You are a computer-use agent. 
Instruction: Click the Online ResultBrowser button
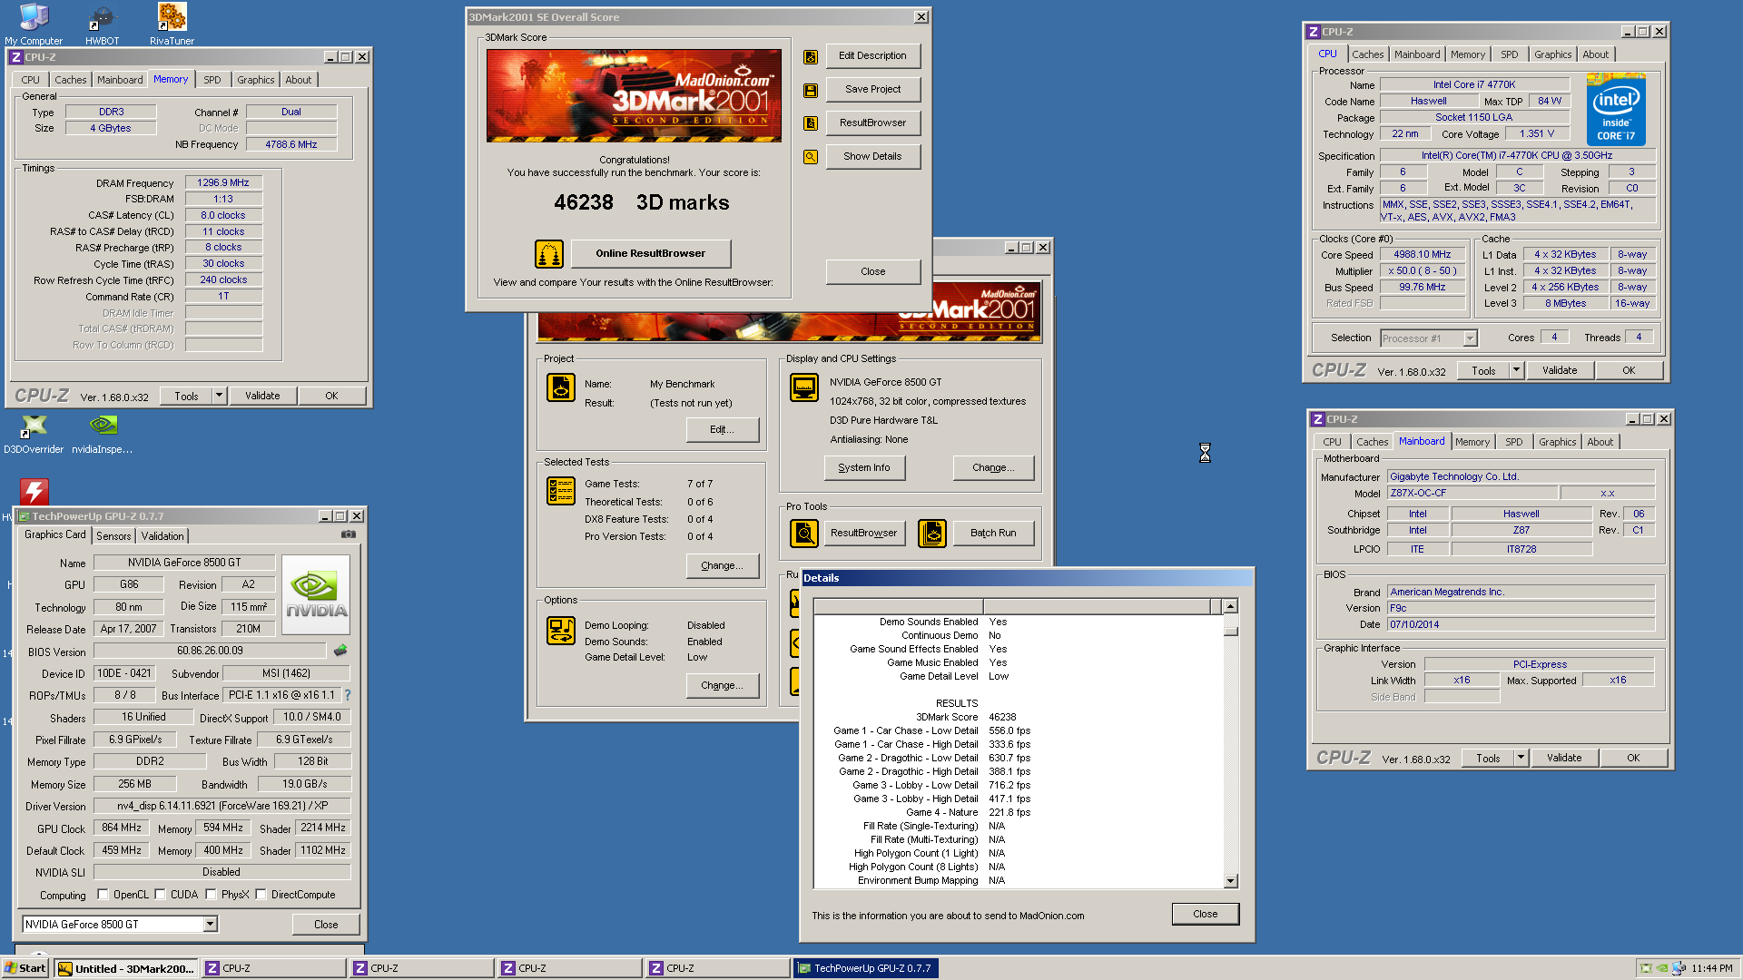point(651,253)
